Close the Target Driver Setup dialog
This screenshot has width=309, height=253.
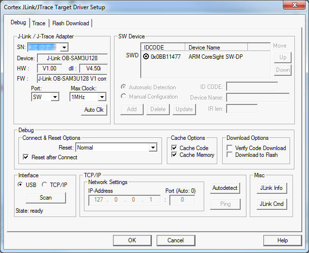[294, 5]
